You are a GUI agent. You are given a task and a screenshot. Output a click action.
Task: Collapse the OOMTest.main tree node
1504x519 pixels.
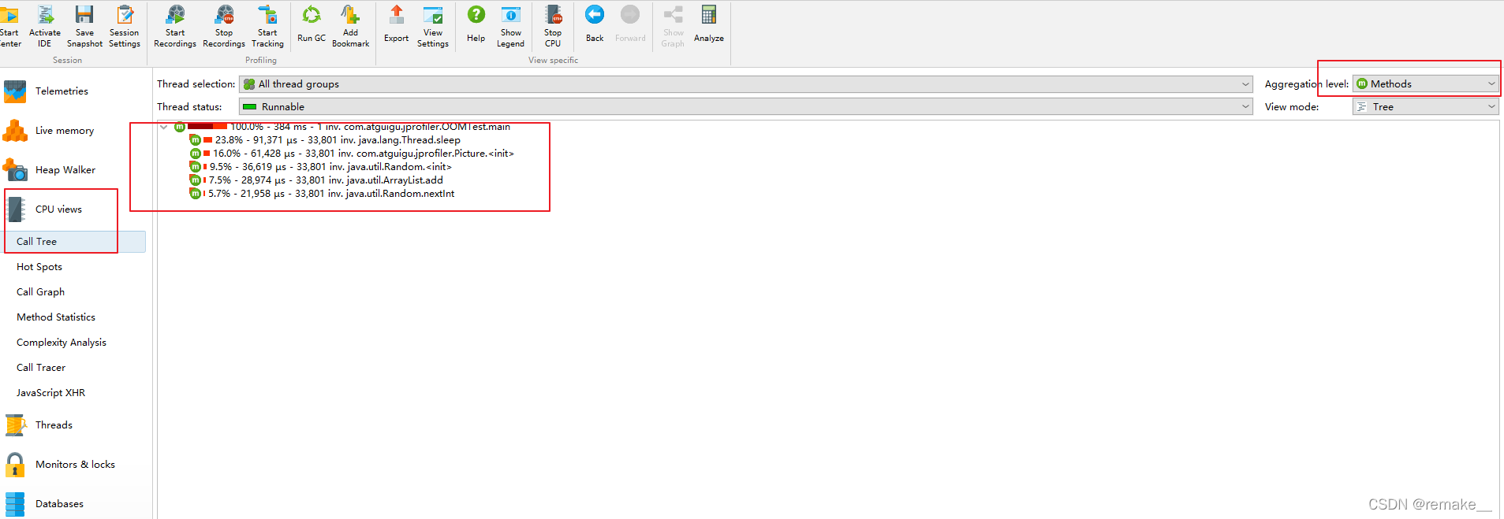point(164,127)
